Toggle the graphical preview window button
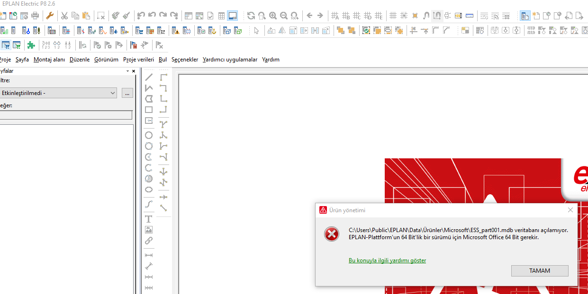The width and height of the screenshot is (588, 294). [232, 16]
